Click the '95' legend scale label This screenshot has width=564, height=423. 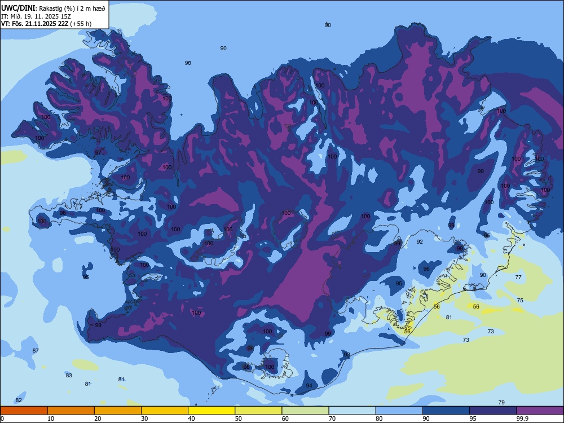click(473, 418)
